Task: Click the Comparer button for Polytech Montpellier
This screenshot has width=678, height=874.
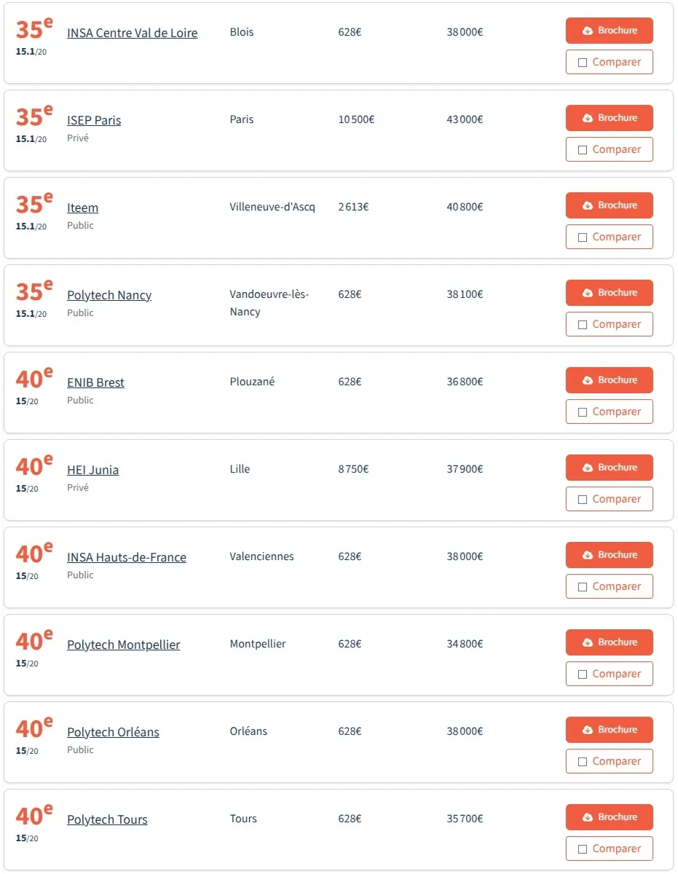Action: pos(609,674)
